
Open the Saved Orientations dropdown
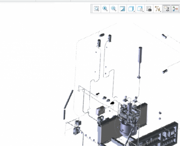tap(140, 9)
